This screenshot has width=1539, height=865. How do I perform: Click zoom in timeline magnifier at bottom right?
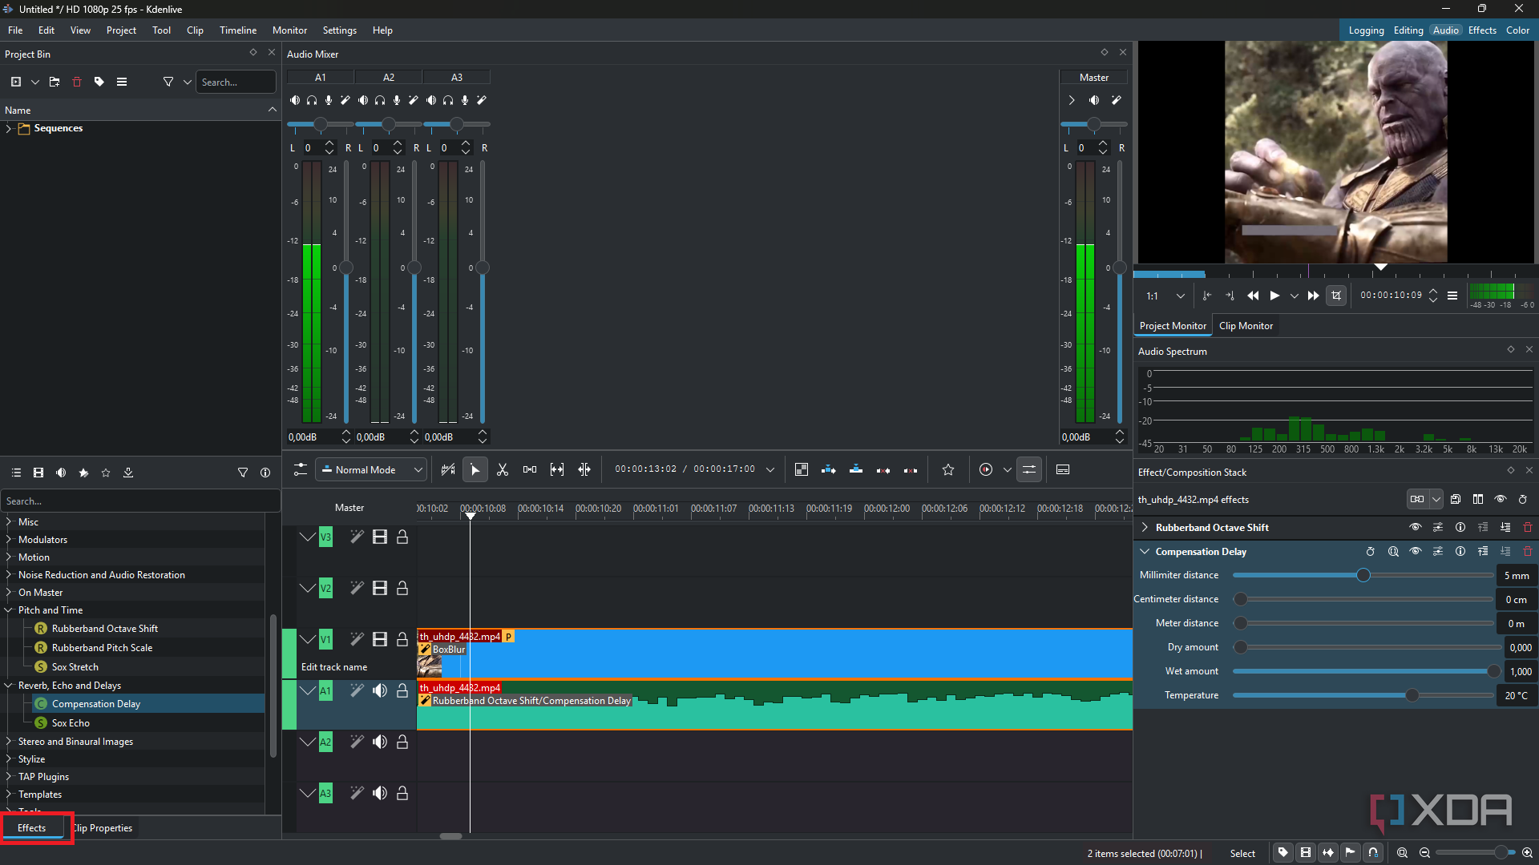coord(1528,853)
